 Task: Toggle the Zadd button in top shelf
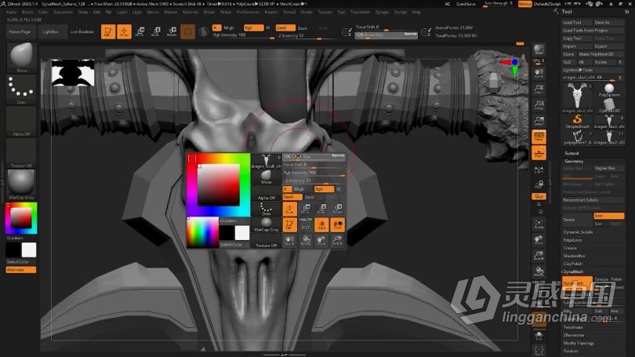285,27
